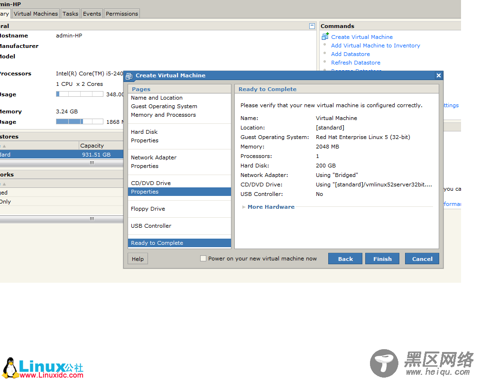Go to the Events tab
The image size is (480, 380).
92,14
